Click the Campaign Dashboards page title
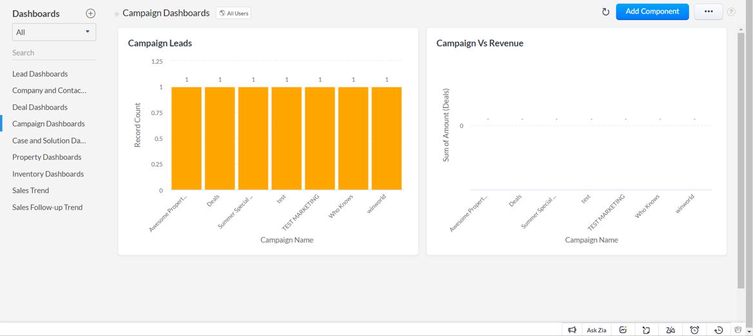The height and width of the screenshot is (336, 753). [166, 13]
